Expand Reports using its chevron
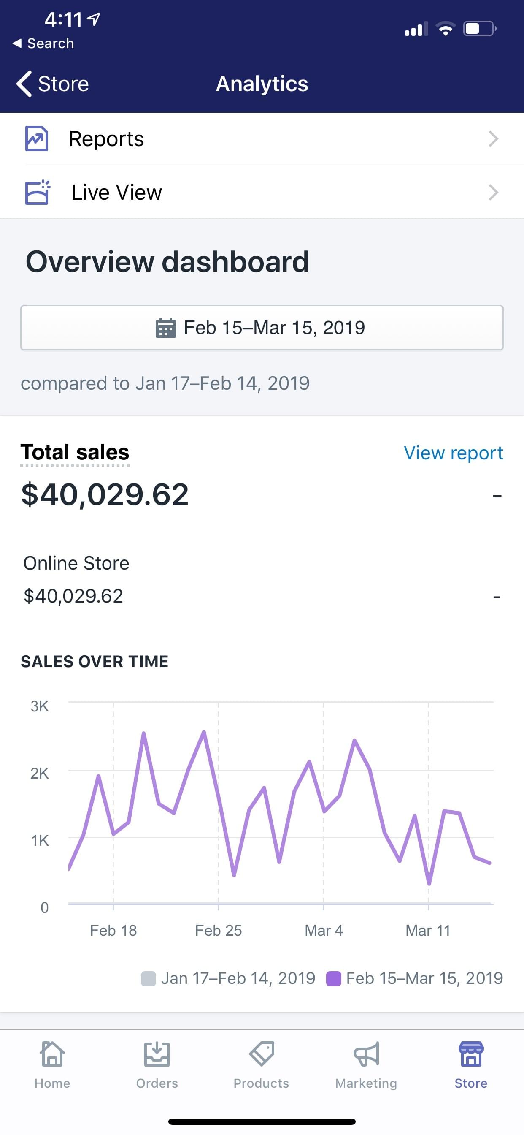This screenshot has height=1135, width=524. (x=493, y=139)
